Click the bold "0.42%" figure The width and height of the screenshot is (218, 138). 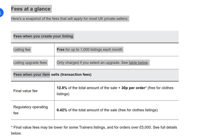click(62, 110)
